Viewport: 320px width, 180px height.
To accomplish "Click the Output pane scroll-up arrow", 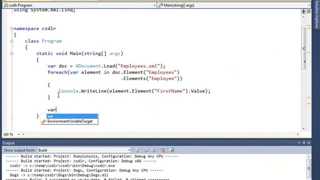I will 309,156.
